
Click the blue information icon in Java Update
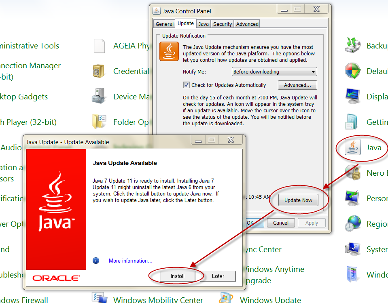96,261
